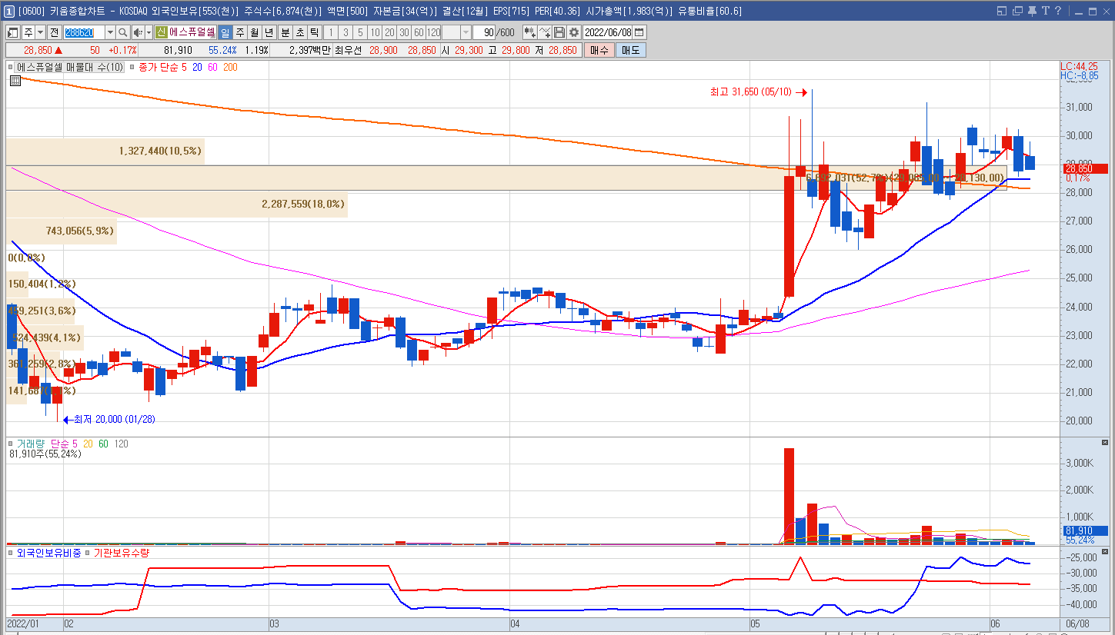Select 틱 tick period toggle
Viewport: 1115px width, 635px height.
point(315,32)
